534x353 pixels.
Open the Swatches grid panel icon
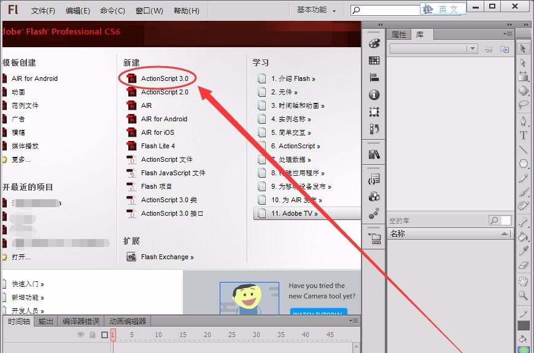tap(374, 61)
